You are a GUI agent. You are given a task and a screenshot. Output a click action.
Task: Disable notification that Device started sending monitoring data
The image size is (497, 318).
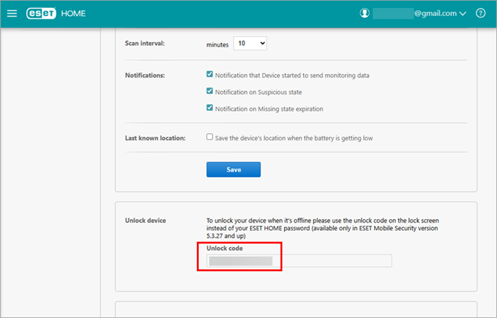pyautogui.click(x=210, y=75)
